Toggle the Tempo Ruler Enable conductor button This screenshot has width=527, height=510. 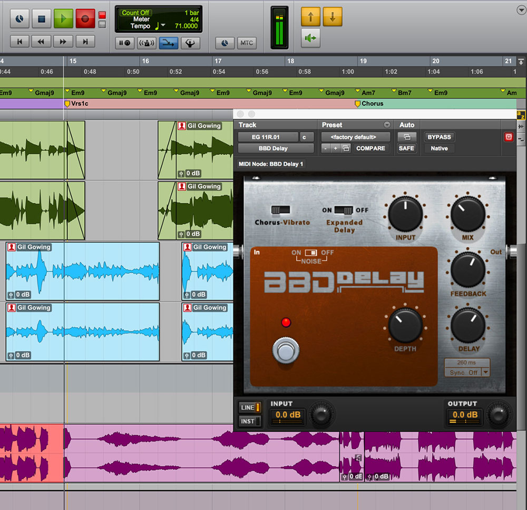pyautogui.click(x=169, y=43)
